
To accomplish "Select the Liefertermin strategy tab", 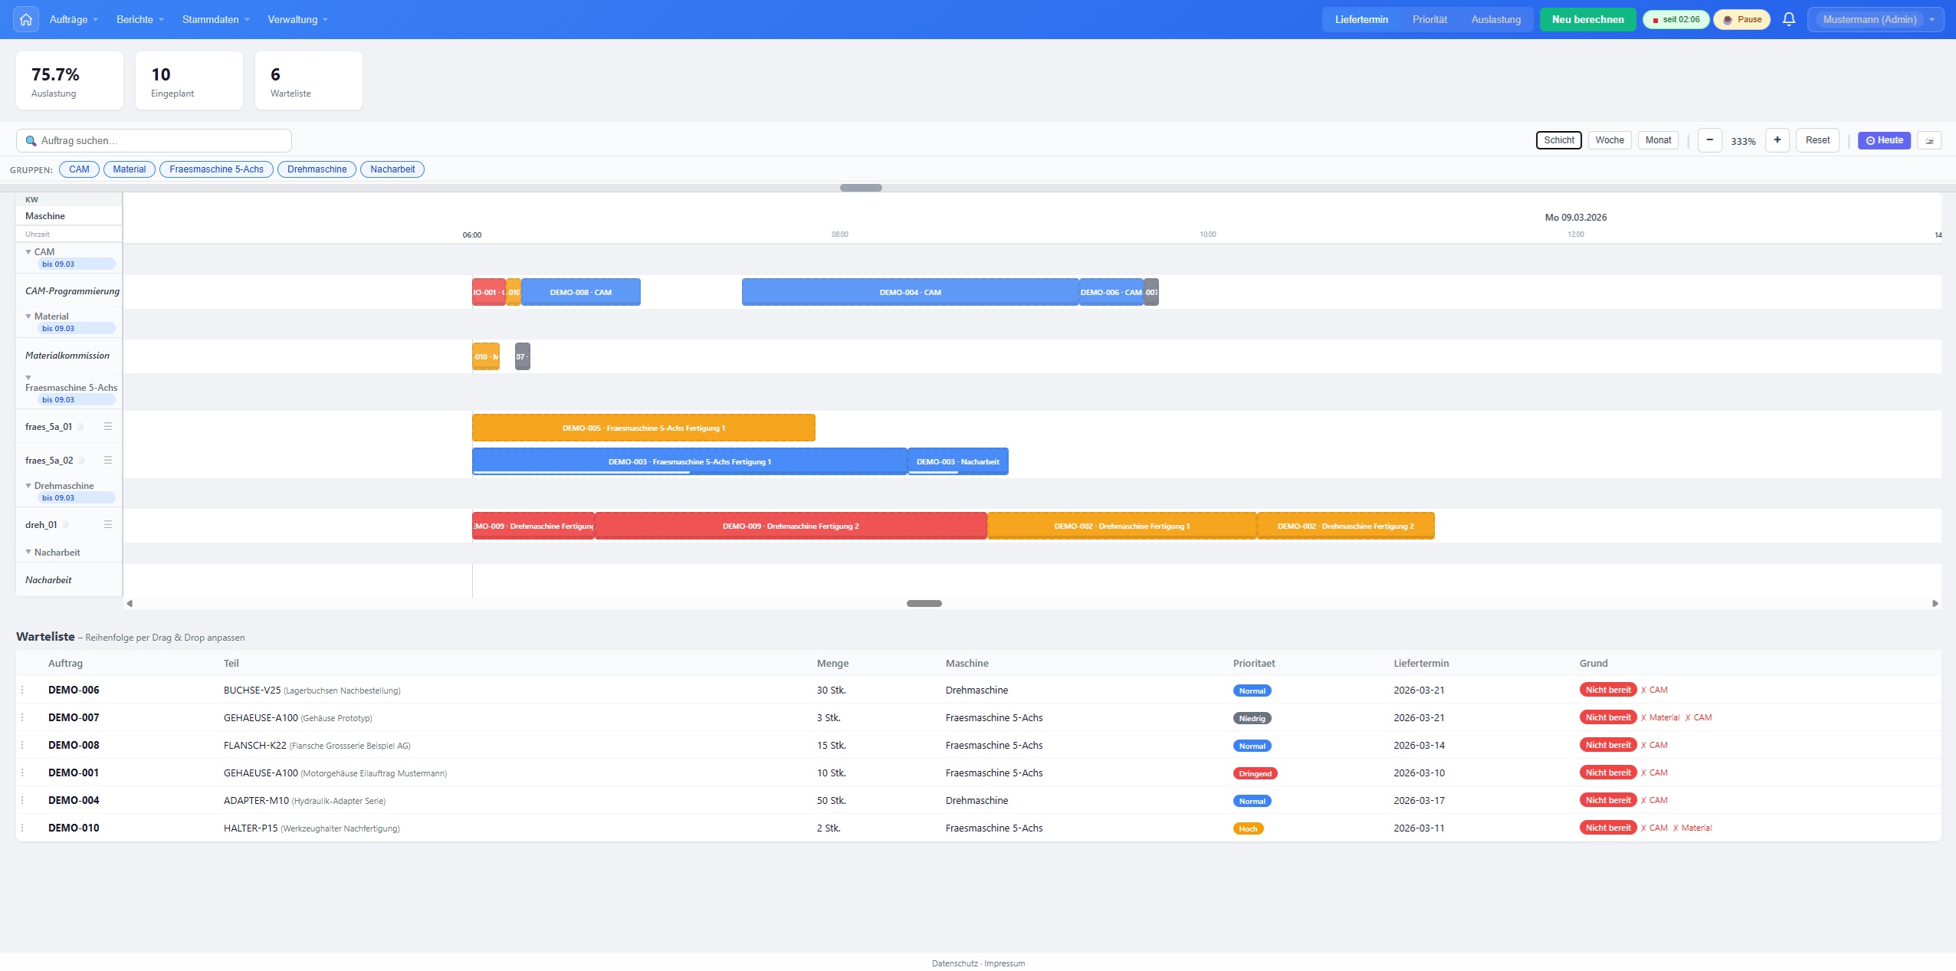I will coord(1361,19).
